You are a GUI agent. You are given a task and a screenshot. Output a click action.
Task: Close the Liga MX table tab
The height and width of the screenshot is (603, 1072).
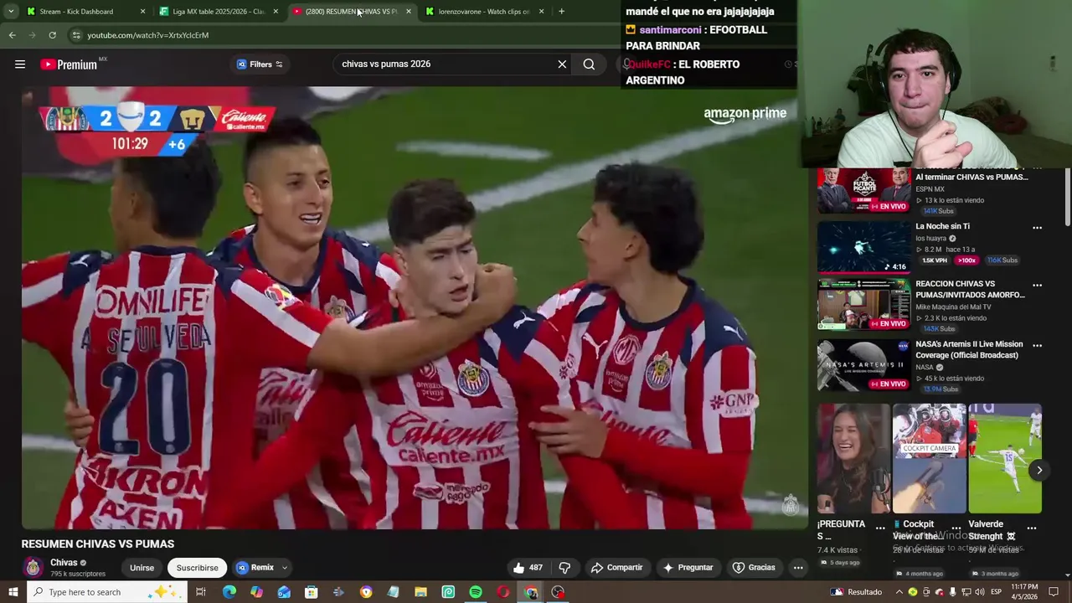click(x=276, y=12)
